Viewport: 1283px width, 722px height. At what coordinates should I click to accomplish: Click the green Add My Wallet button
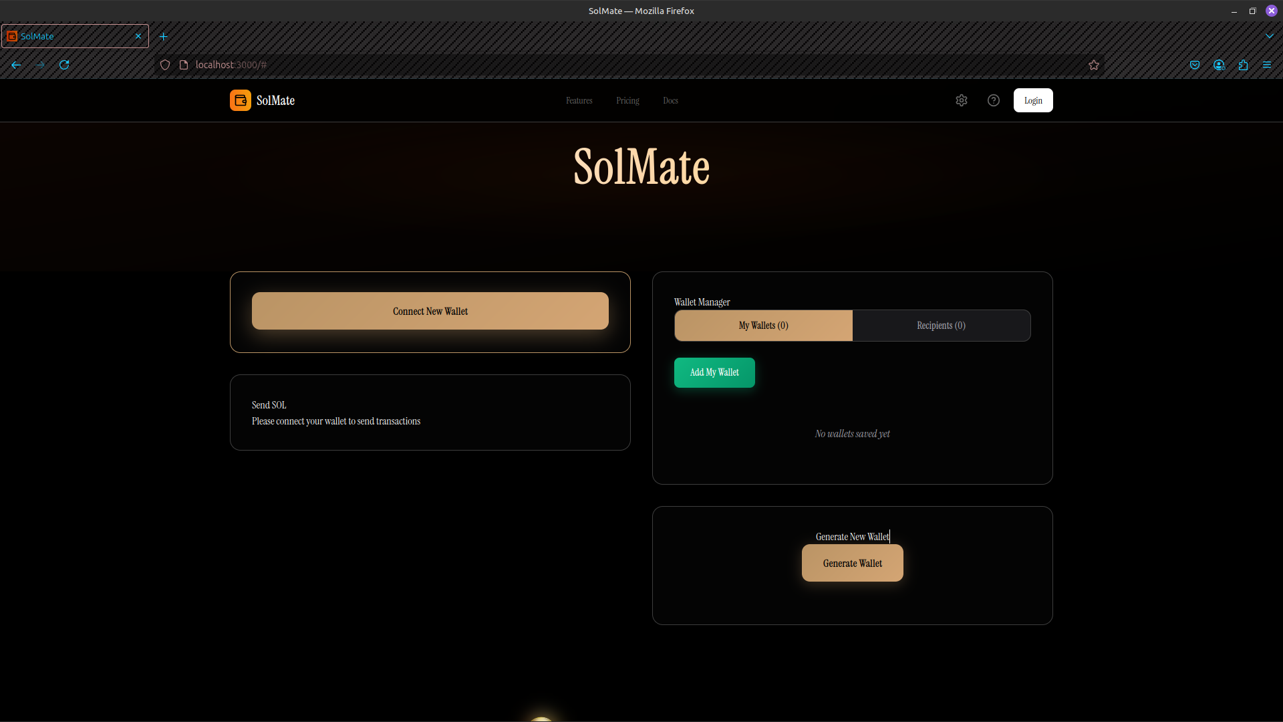(x=714, y=372)
